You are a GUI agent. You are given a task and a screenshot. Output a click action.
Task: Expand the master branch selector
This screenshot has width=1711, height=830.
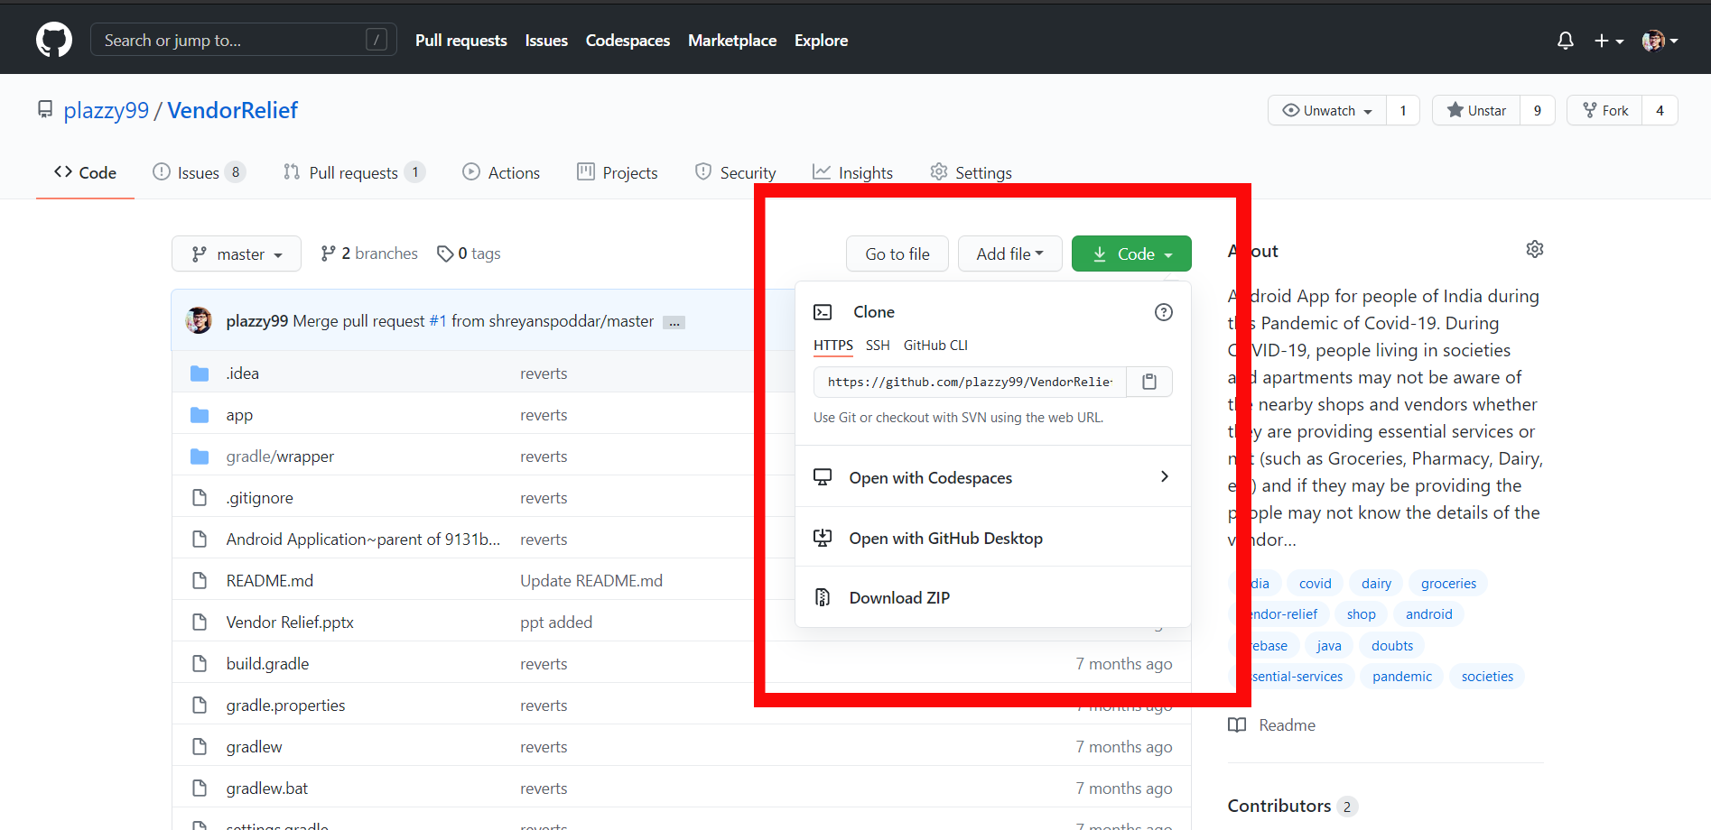click(237, 254)
